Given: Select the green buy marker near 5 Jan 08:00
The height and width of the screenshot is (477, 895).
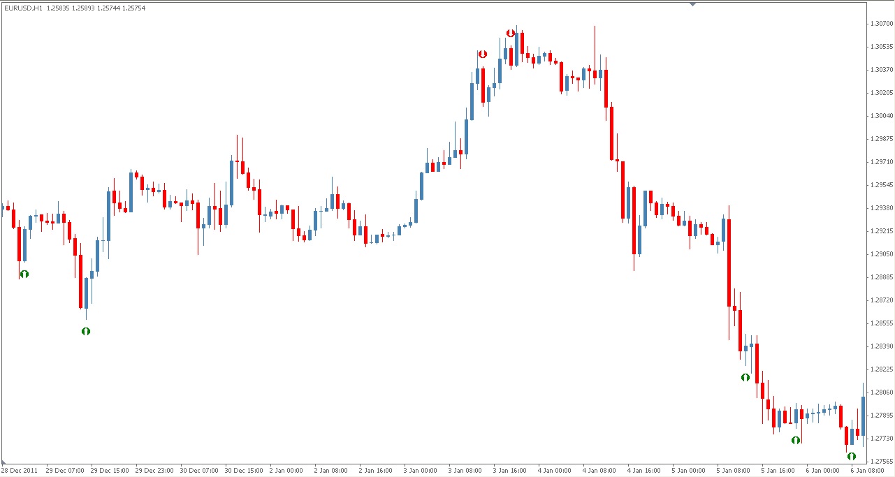Looking at the screenshot, I should (x=744, y=376).
